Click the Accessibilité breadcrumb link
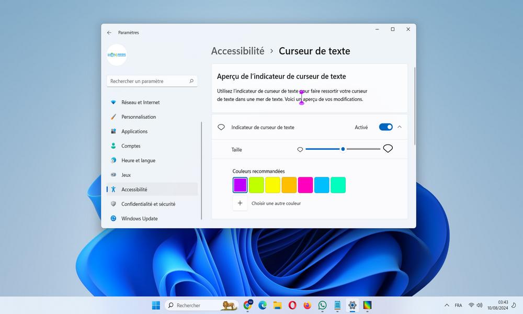 pos(237,51)
